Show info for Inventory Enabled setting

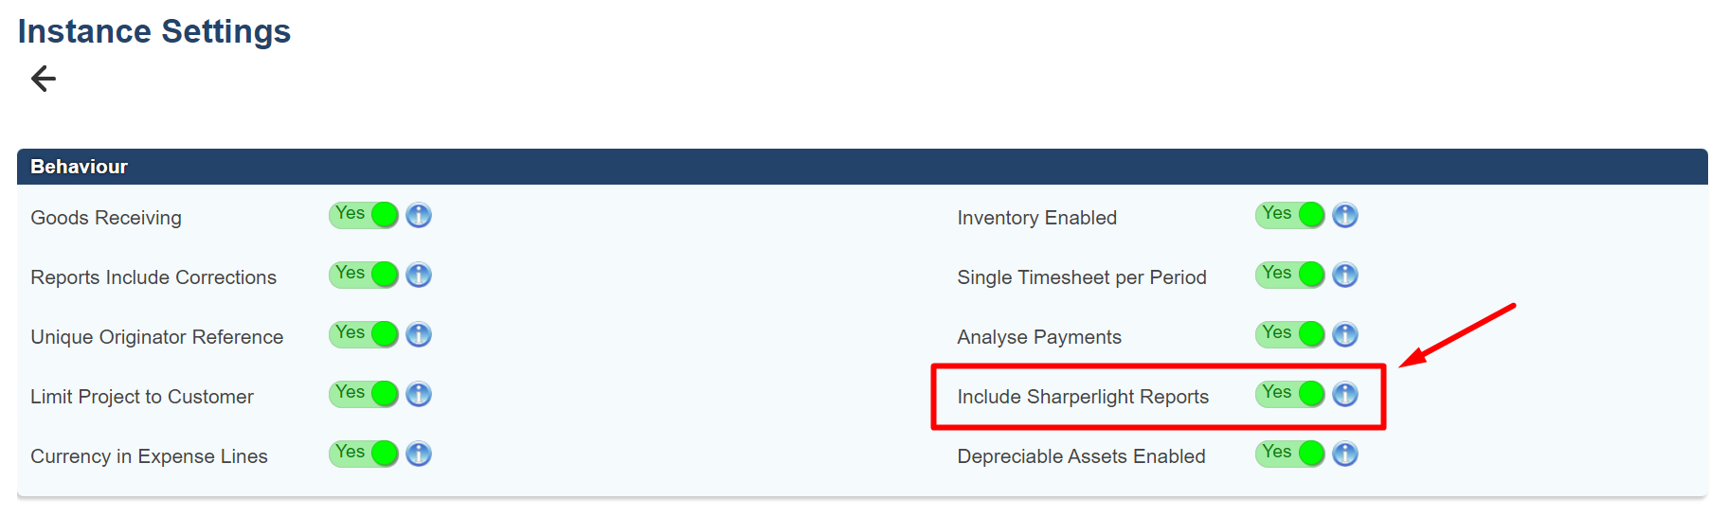pos(1345,216)
